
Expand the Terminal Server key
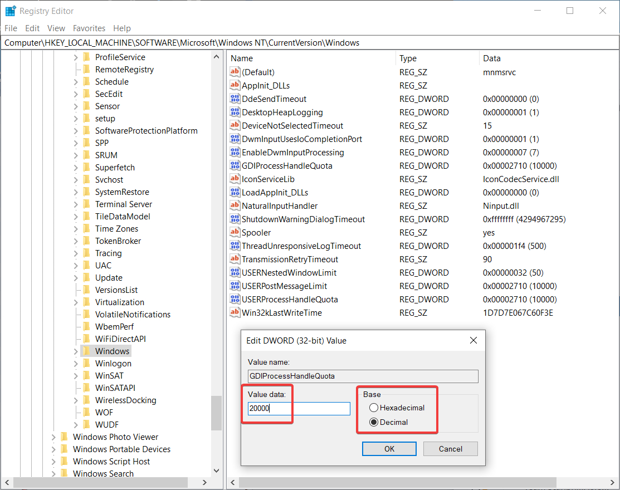coord(76,204)
